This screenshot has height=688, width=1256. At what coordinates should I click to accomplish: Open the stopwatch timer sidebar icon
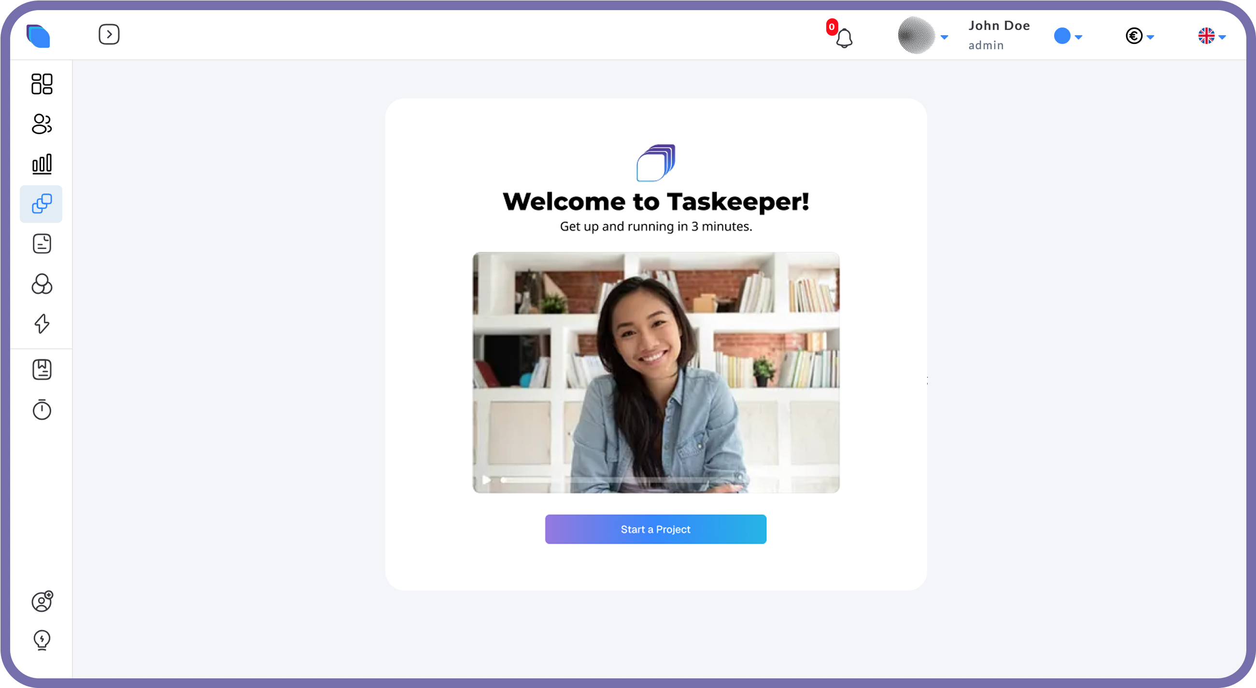tap(42, 409)
